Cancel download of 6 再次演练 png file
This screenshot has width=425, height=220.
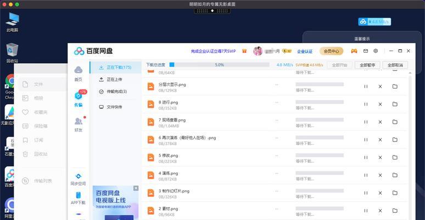pyautogui.click(x=380, y=140)
